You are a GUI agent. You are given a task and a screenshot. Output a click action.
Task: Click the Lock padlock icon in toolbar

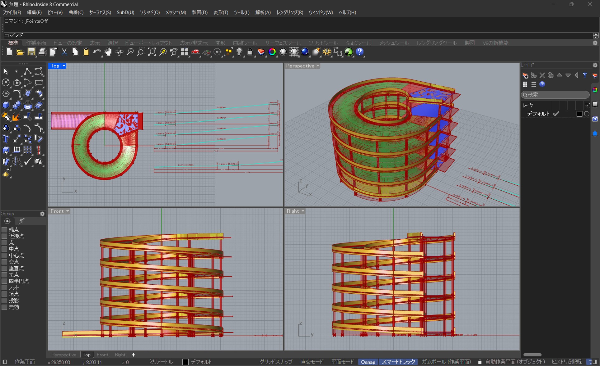250,52
